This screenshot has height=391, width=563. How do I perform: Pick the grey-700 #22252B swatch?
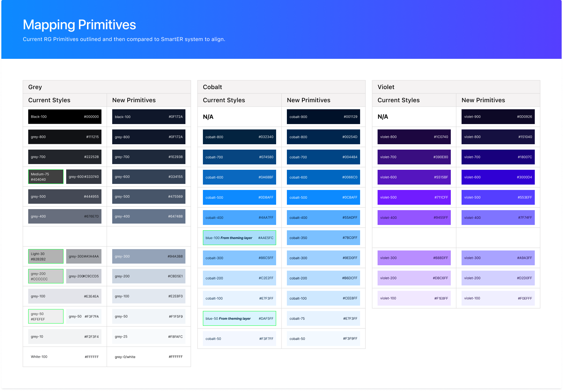[65, 157]
